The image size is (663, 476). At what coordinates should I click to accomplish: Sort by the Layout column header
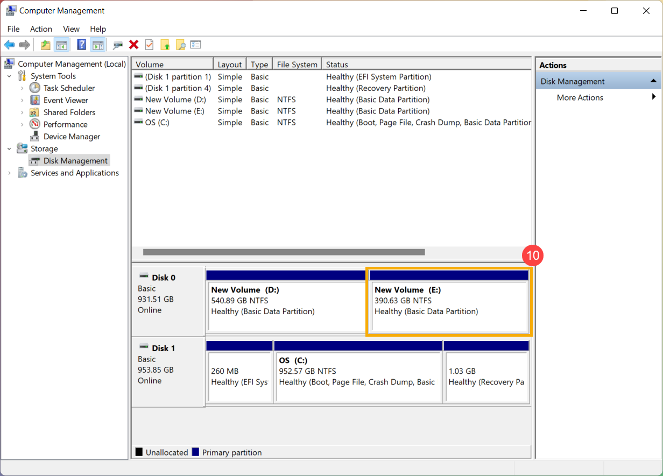230,65
